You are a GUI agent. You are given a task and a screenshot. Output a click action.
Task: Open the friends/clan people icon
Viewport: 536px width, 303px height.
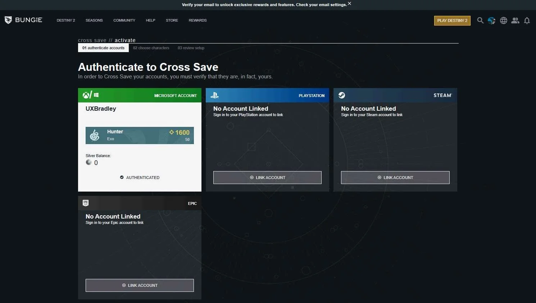point(515,20)
